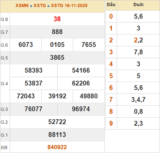Click head digit 7 in Đầu column
Viewport: 160px width, 153px height.
coord(111,100)
